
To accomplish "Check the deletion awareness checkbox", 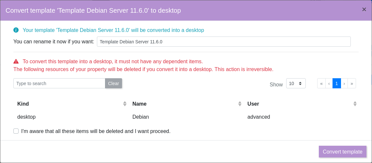I will point(16,131).
